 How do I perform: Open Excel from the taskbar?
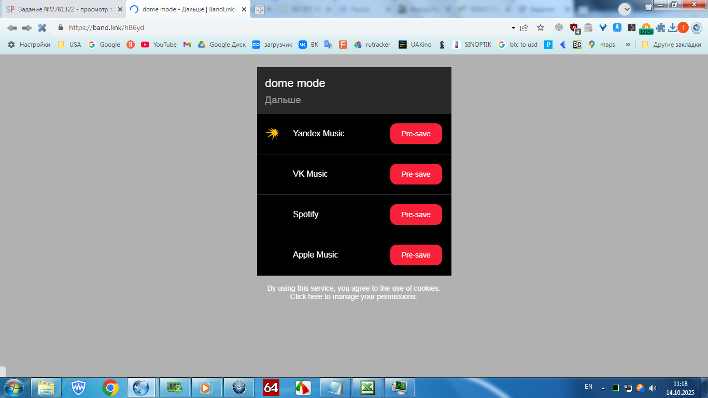tap(367, 388)
